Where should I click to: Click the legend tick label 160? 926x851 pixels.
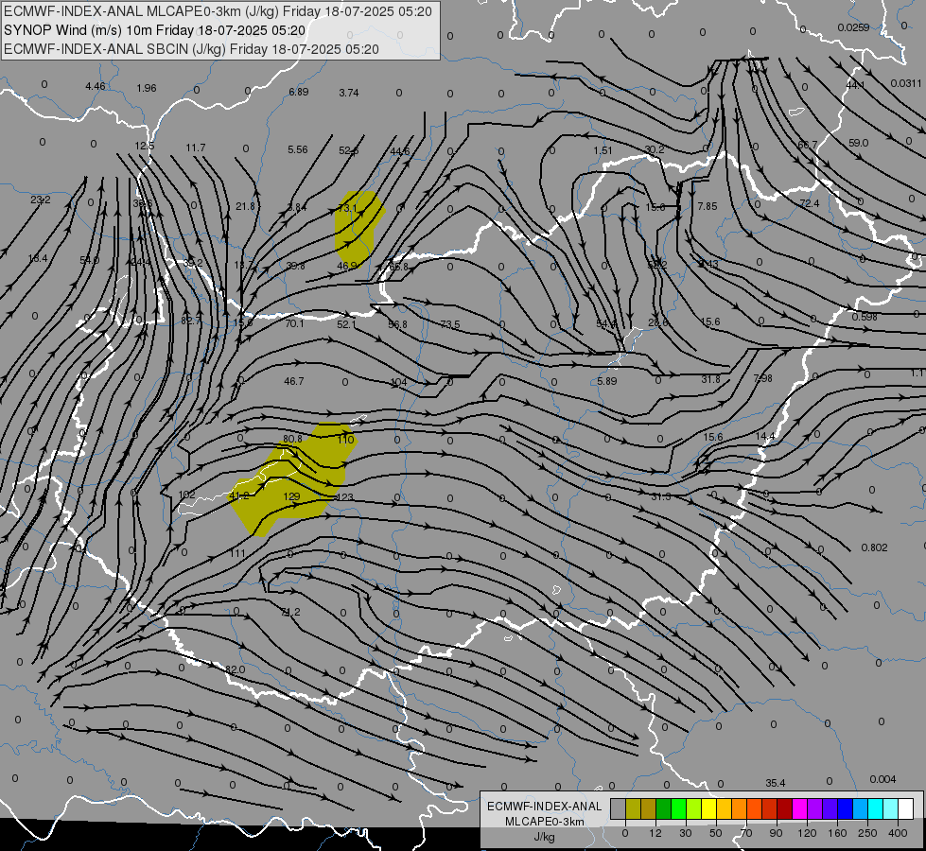click(837, 833)
